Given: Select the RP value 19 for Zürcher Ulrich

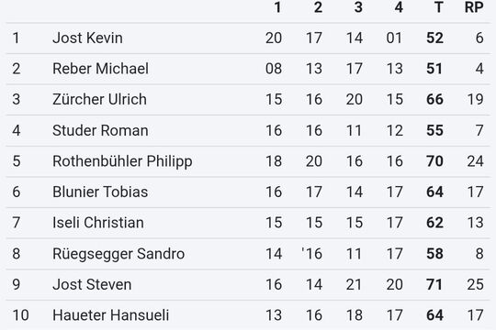Looking at the screenshot, I should 476,100.
